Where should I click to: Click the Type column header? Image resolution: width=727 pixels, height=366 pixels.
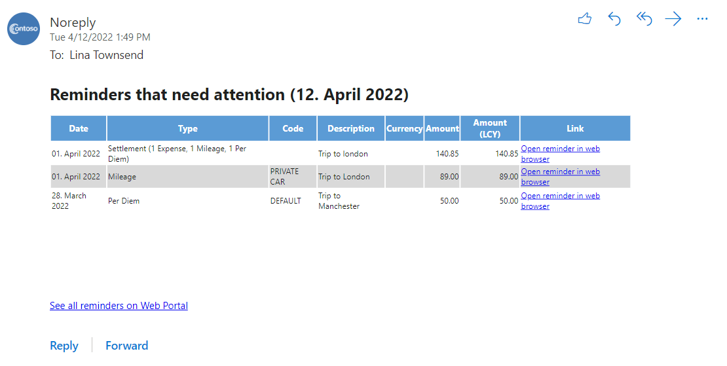click(x=188, y=128)
